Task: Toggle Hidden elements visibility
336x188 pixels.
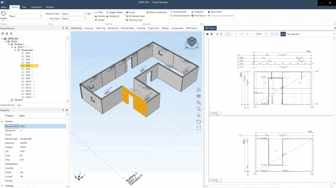Action: 114,12
